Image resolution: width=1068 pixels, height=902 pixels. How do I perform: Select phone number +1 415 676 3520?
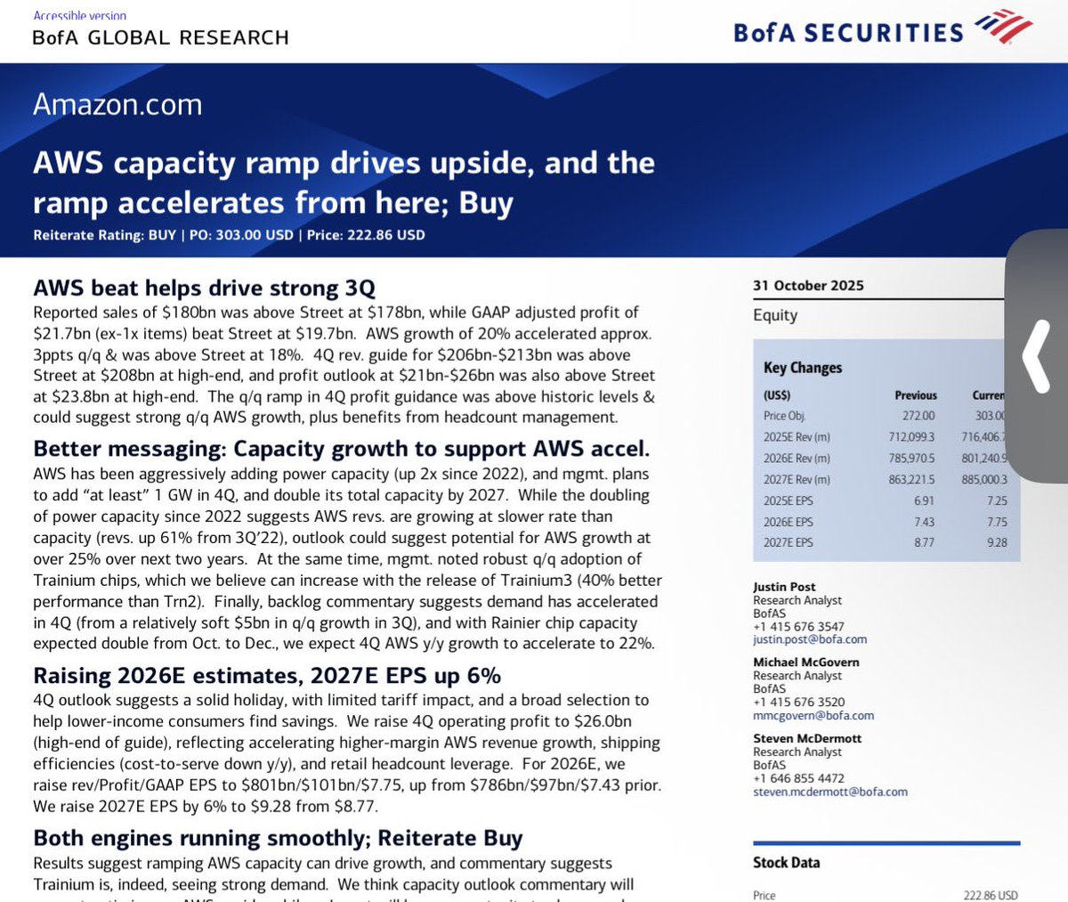799,703
